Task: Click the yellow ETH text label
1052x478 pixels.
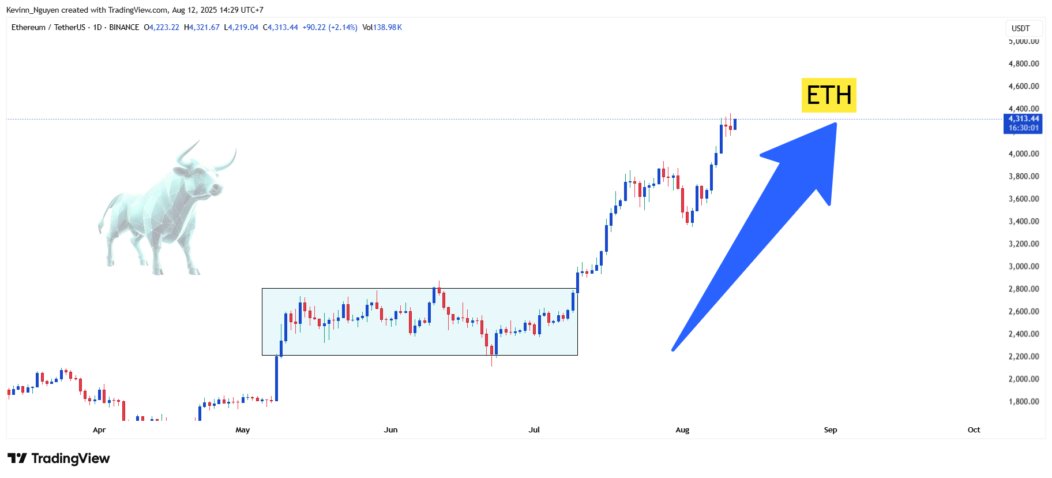Action: (x=829, y=95)
